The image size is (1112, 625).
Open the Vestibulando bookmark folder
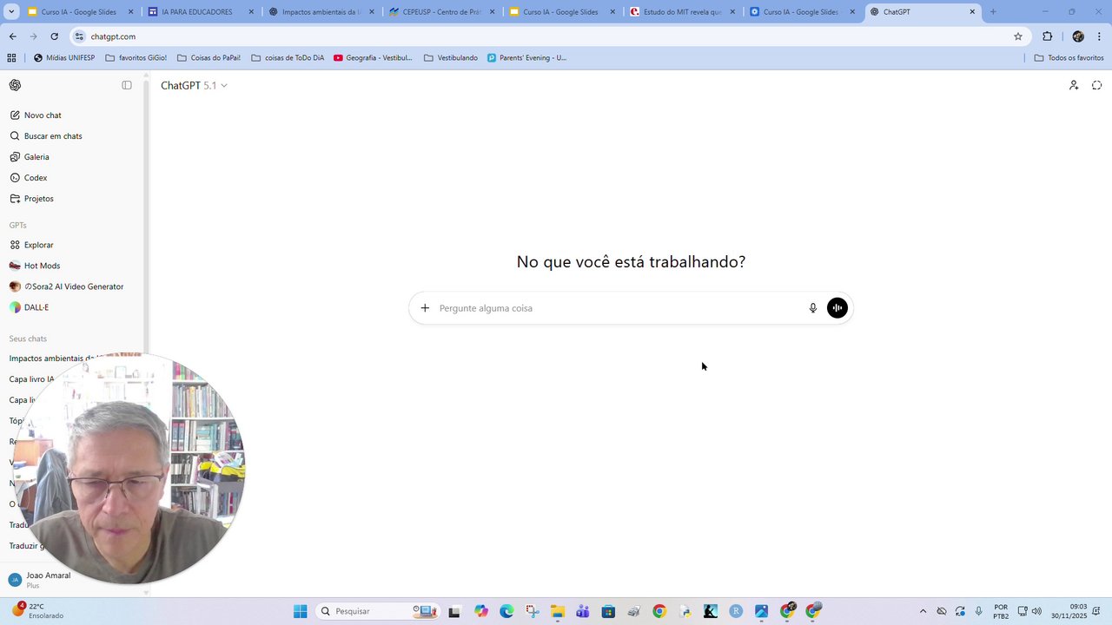451,57
